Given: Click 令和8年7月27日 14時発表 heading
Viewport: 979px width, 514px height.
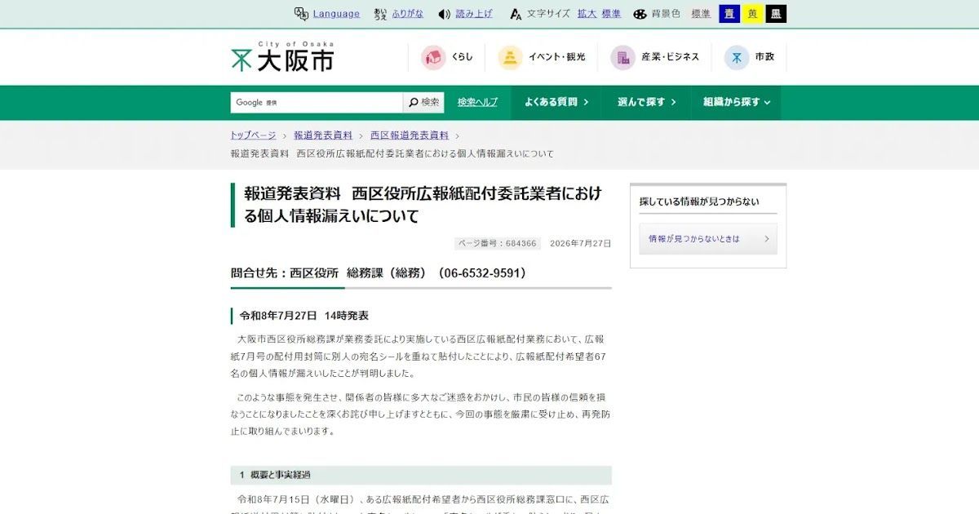Looking at the screenshot, I should (303, 316).
